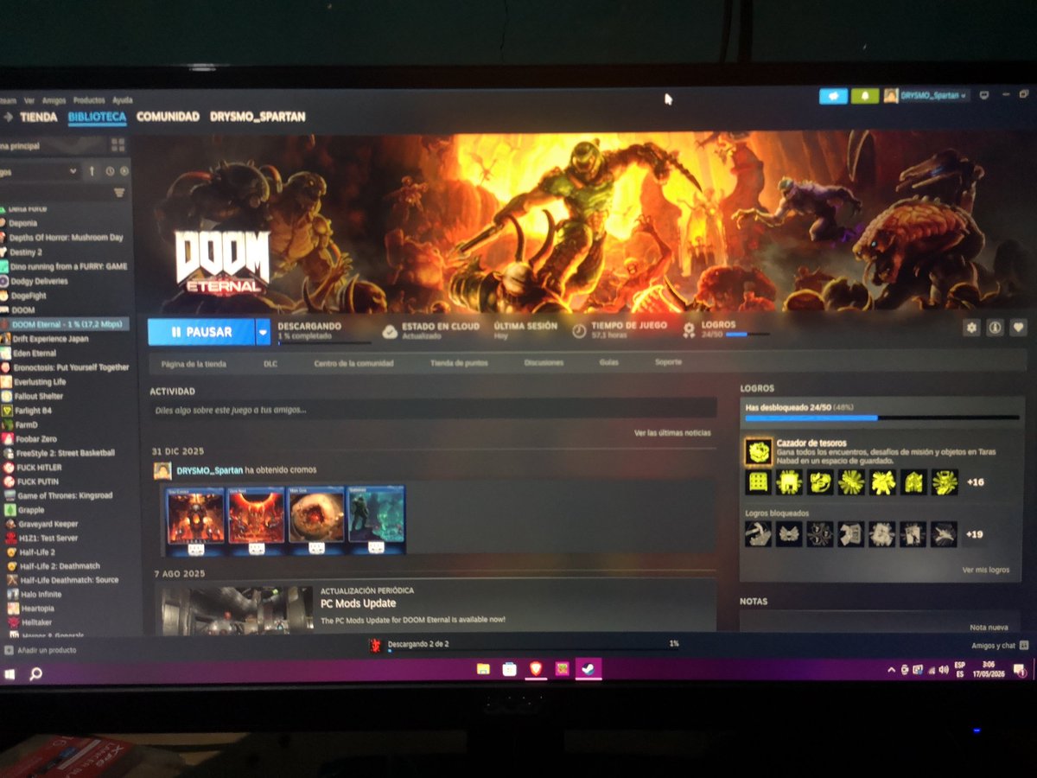Open the Big Picture mode monitor icon
The width and height of the screenshot is (1037, 778).
click(x=983, y=96)
